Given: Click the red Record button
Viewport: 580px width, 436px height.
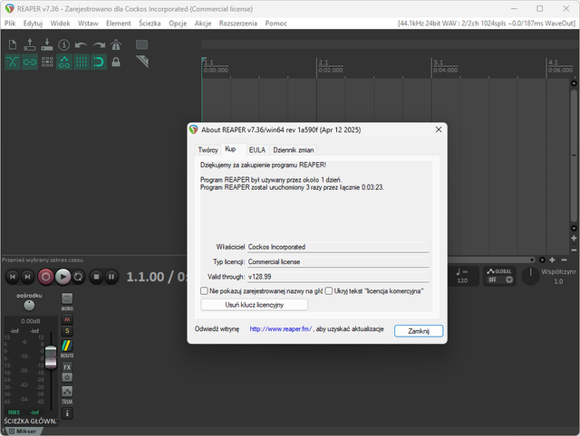Looking at the screenshot, I should coord(46,277).
